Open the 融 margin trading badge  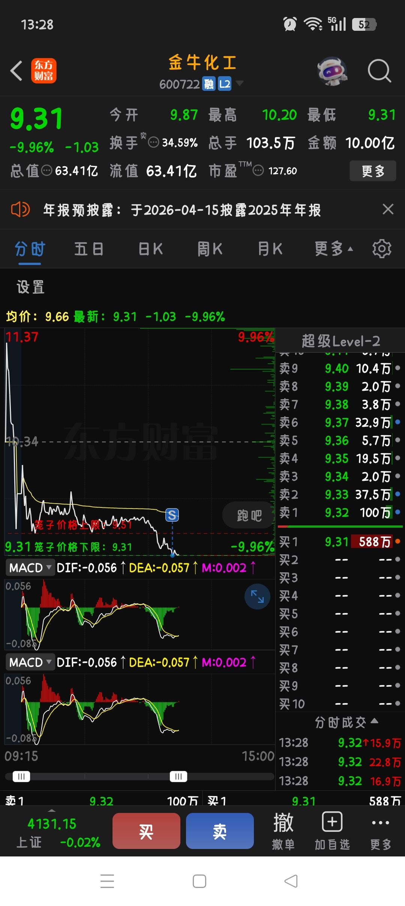click(208, 84)
